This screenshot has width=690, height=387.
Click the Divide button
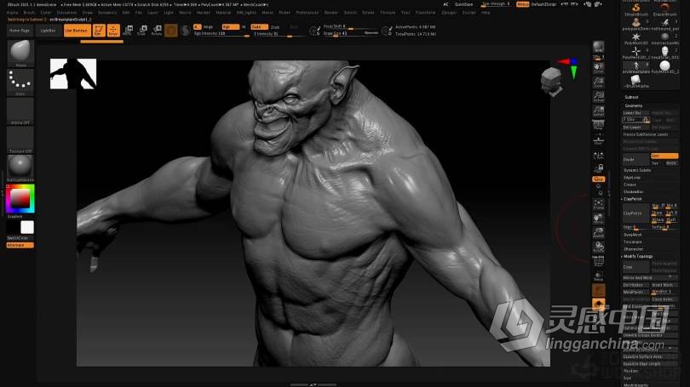pyautogui.click(x=635, y=159)
